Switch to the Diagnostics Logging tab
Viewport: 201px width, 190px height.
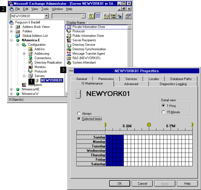pos(173,84)
